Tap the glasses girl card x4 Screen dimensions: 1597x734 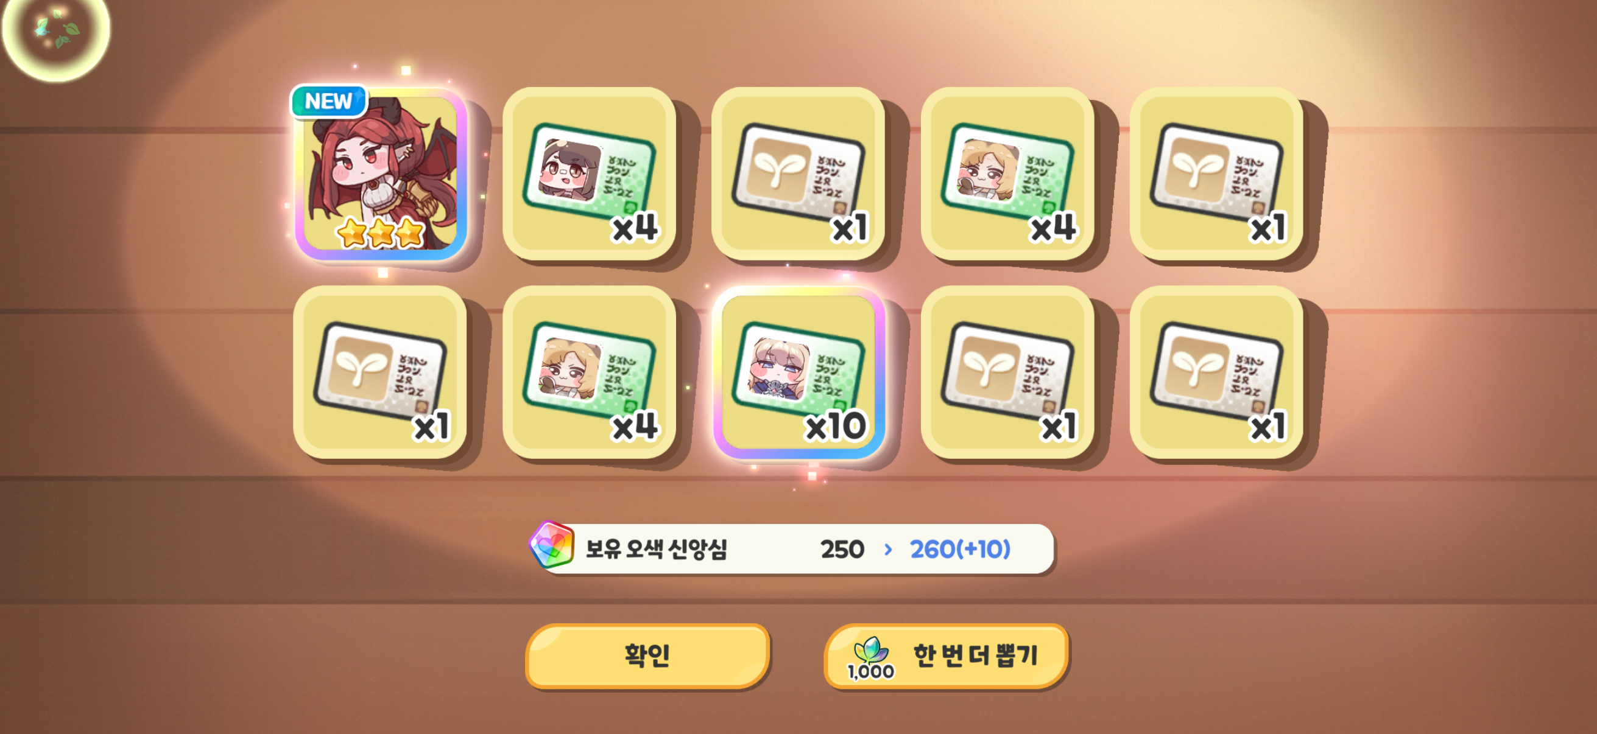(589, 173)
